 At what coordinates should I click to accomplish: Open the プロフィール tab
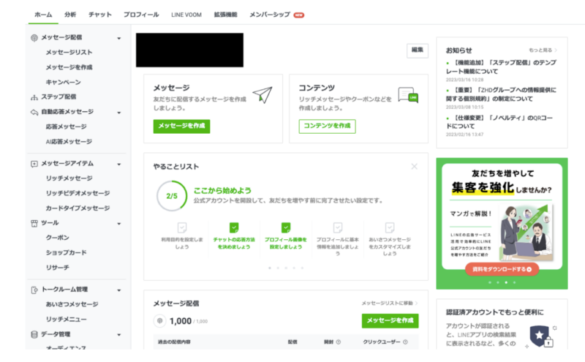point(141,15)
